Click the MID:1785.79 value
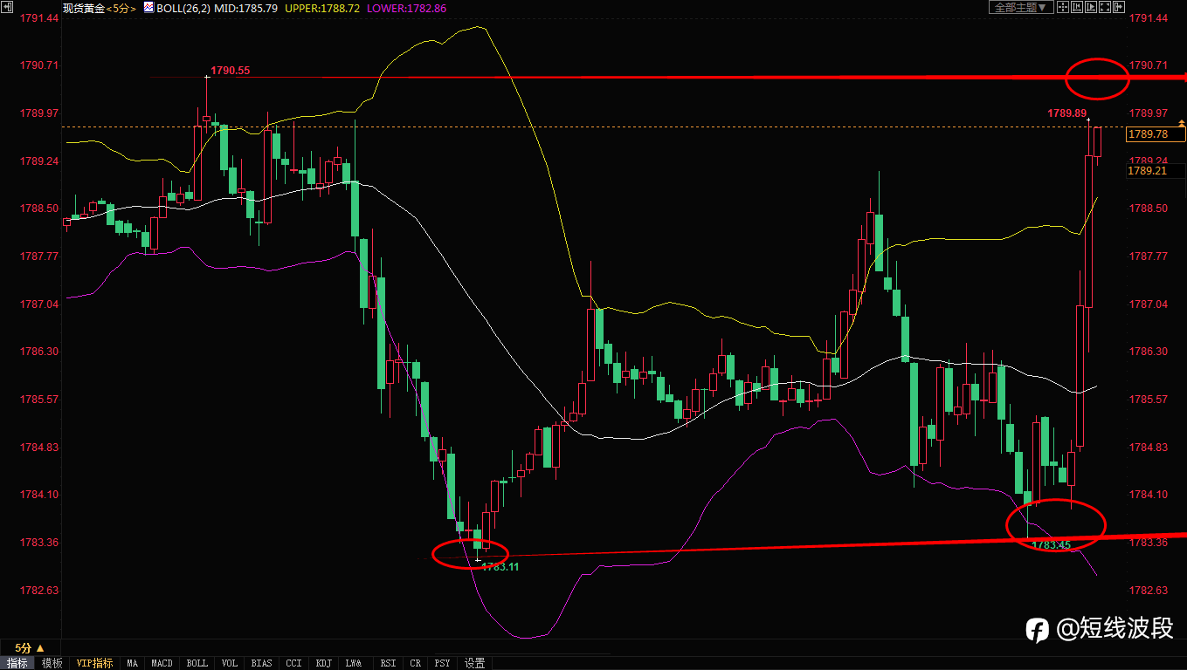1187x670 pixels. coord(246,7)
